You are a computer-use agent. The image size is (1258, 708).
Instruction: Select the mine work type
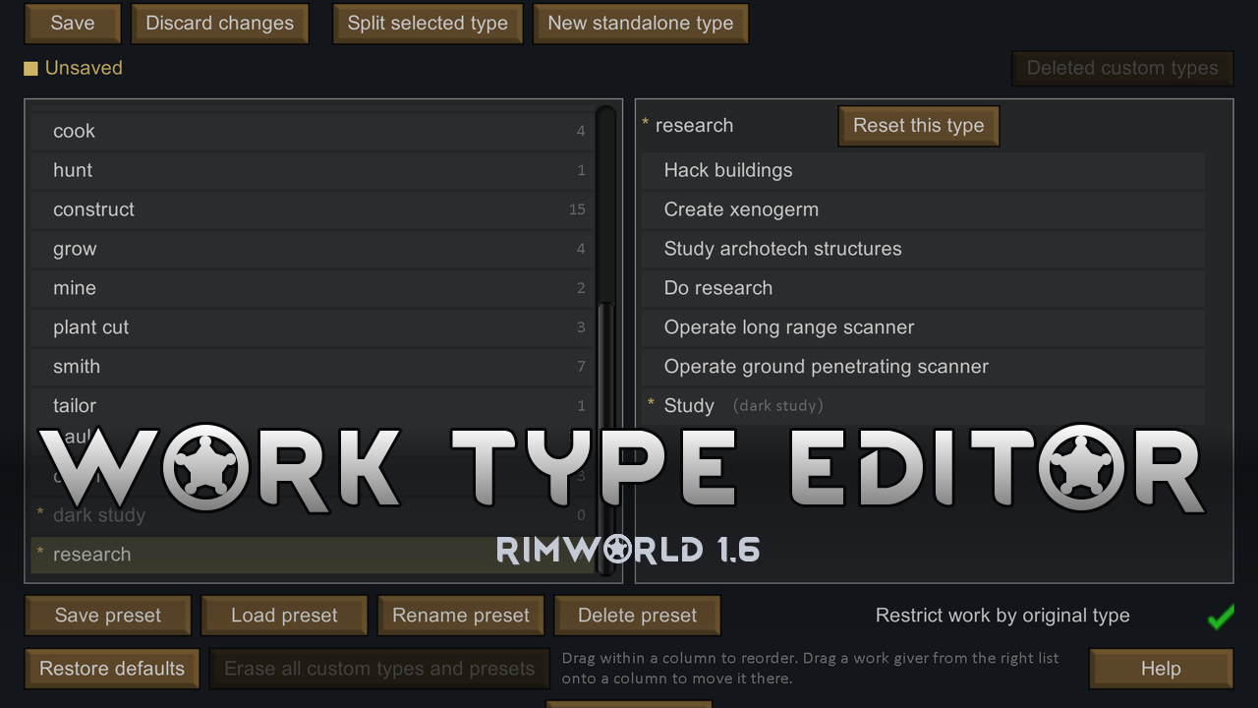tap(313, 288)
